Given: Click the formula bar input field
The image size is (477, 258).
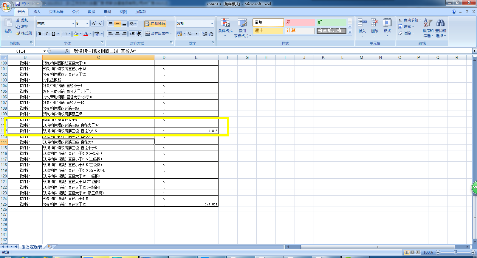Looking at the screenshot, I should [x=271, y=51].
